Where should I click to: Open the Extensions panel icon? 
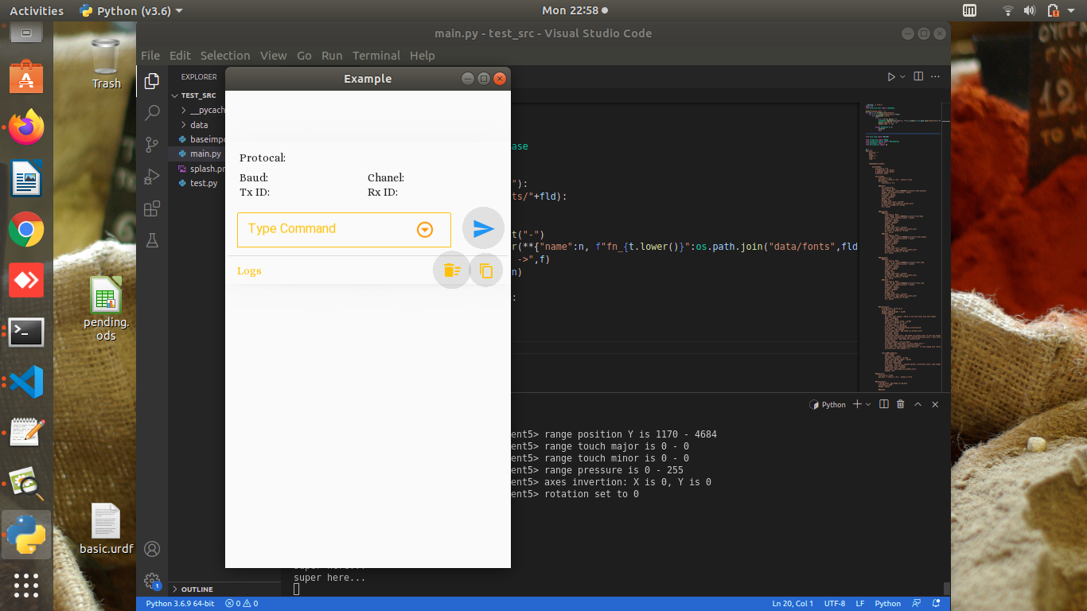click(151, 208)
